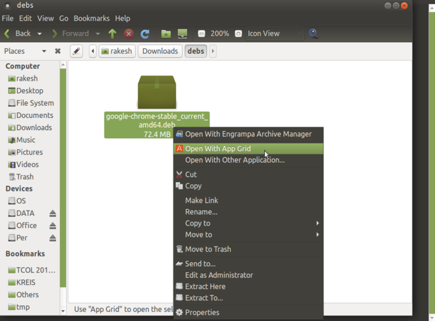The width and height of the screenshot is (435, 321).
Task: Open the KREIS bookmark
Action: pos(21,282)
